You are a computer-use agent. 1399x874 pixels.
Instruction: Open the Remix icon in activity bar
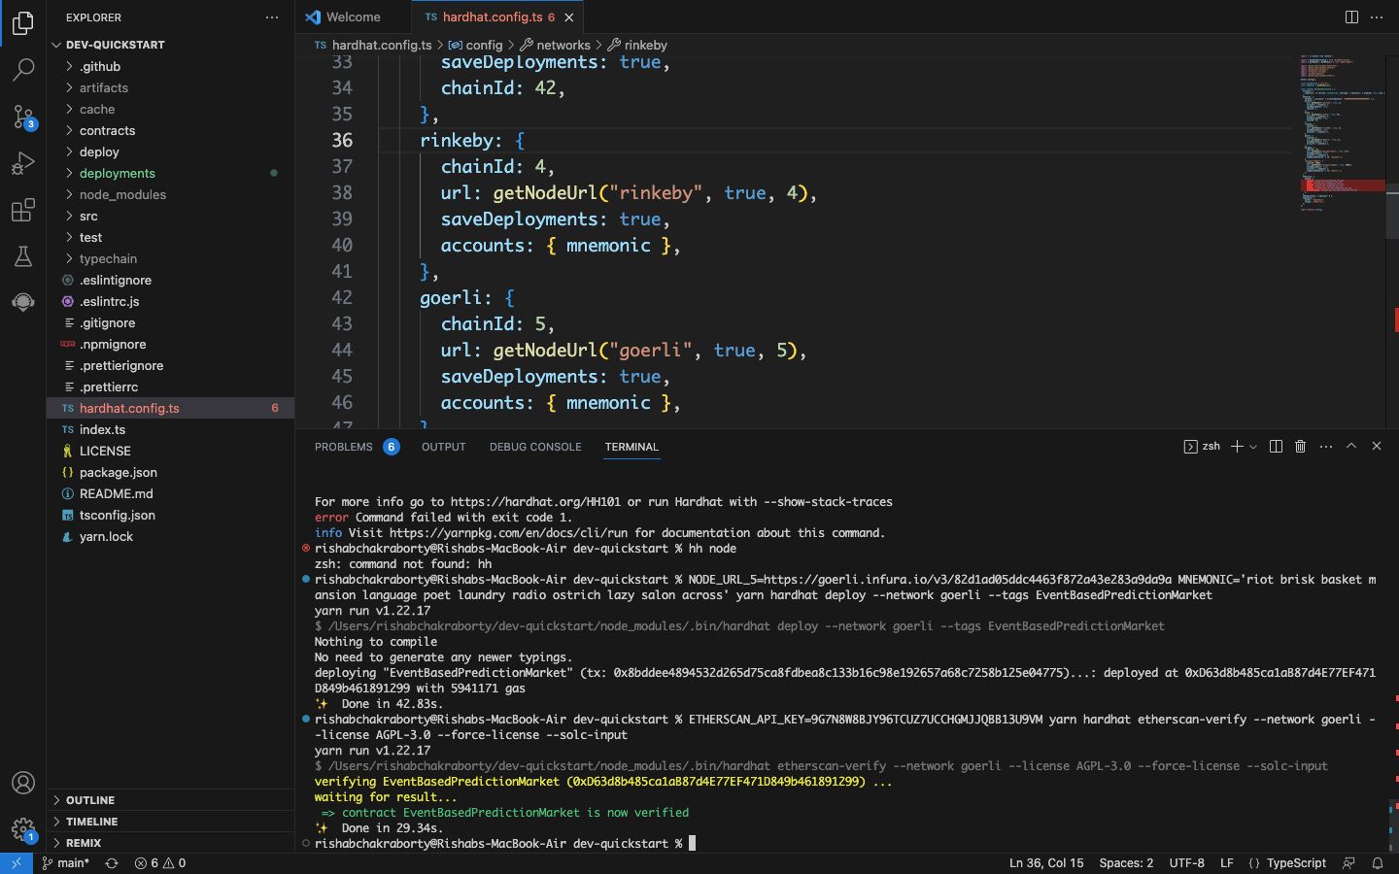pos(23,302)
